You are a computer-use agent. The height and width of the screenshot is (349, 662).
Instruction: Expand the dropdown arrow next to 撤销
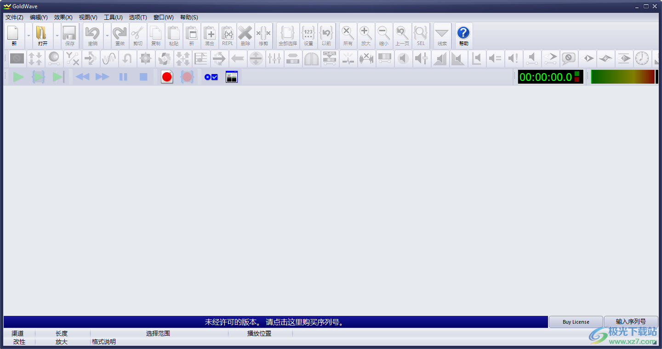coord(107,36)
